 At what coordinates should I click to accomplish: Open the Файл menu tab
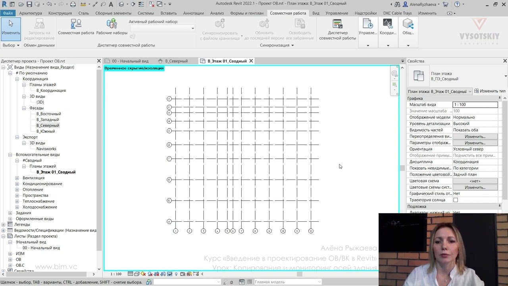[8, 13]
